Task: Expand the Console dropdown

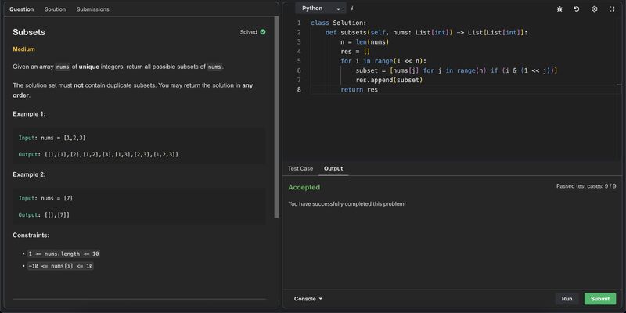Action: pos(308,299)
